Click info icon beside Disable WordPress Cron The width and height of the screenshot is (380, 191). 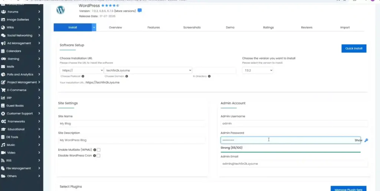(x=95, y=156)
